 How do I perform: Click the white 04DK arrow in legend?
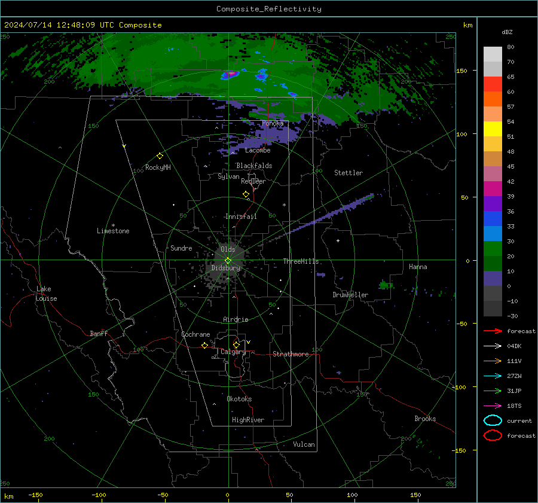(493, 346)
